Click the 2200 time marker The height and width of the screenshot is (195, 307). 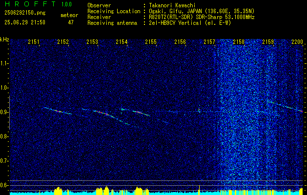[x=297, y=41]
